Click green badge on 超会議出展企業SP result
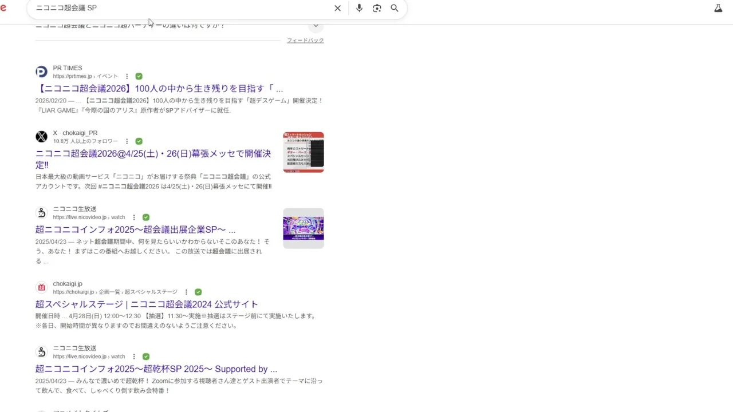733x412 pixels. (x=146, y=217)
